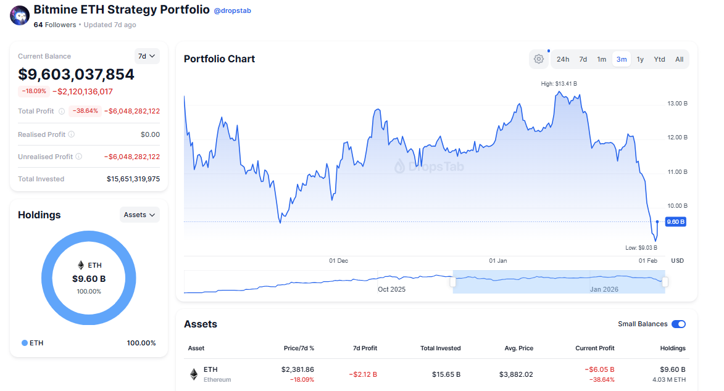Click the 9.60 B current value marker

pos(675,222)
